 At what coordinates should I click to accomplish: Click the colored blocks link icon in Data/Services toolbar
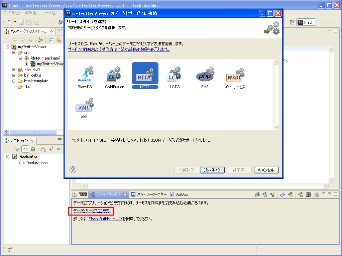[309, 195]
